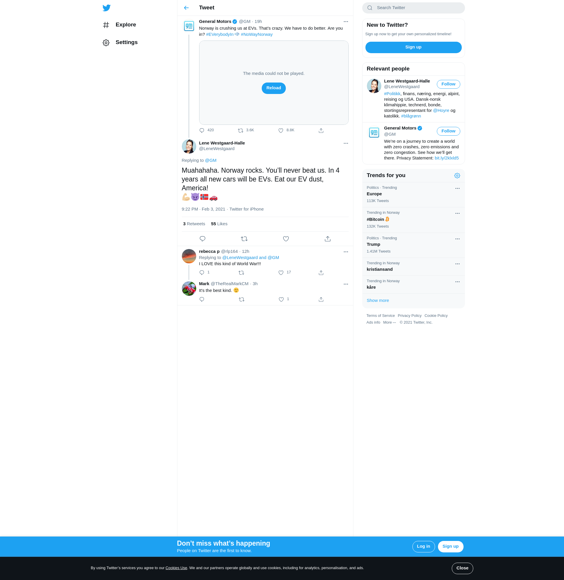The height and width of the screenshot is (580, 564).
Task: Retweet the General Motors tweet
Action: [x=241, y=131]
